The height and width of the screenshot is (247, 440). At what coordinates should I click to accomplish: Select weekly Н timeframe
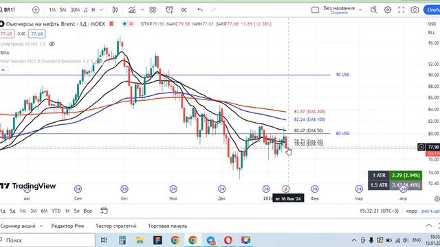pos(93,10)
